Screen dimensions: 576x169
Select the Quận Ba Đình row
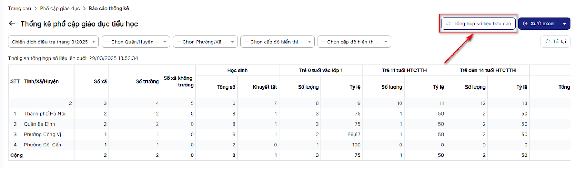pos(40,124)
